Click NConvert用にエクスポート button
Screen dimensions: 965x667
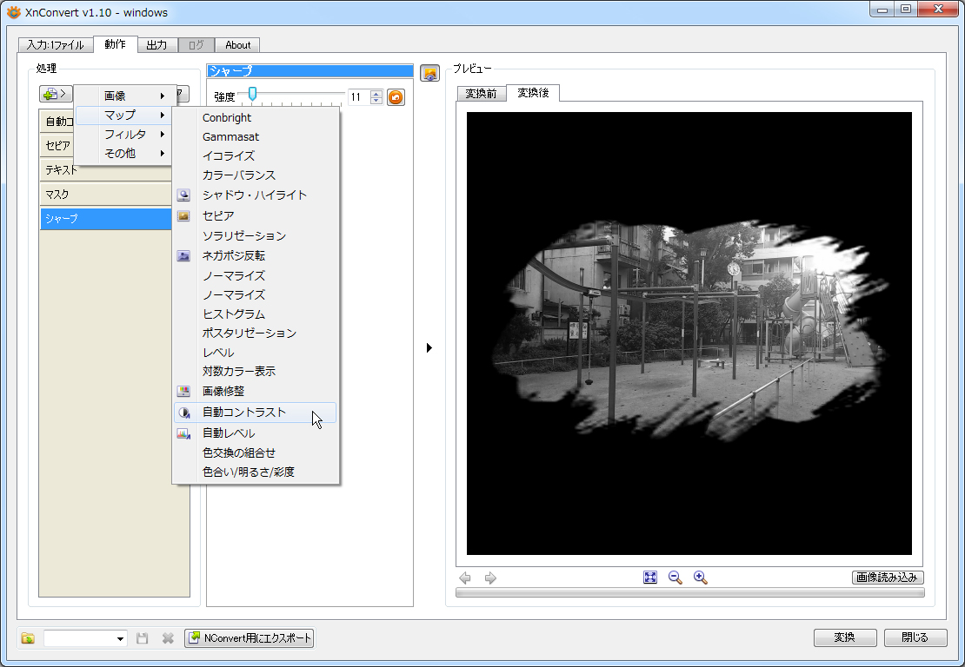[x=250, y=638]
